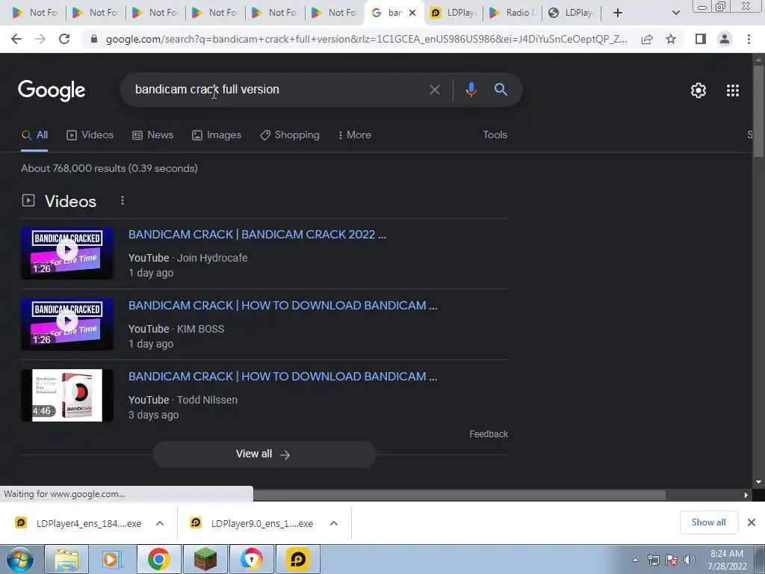Image resolution: width=765 pixels, height=574 pixels.
Task: Open Chrome from the taskbar
Action: (x=158, y=559)
